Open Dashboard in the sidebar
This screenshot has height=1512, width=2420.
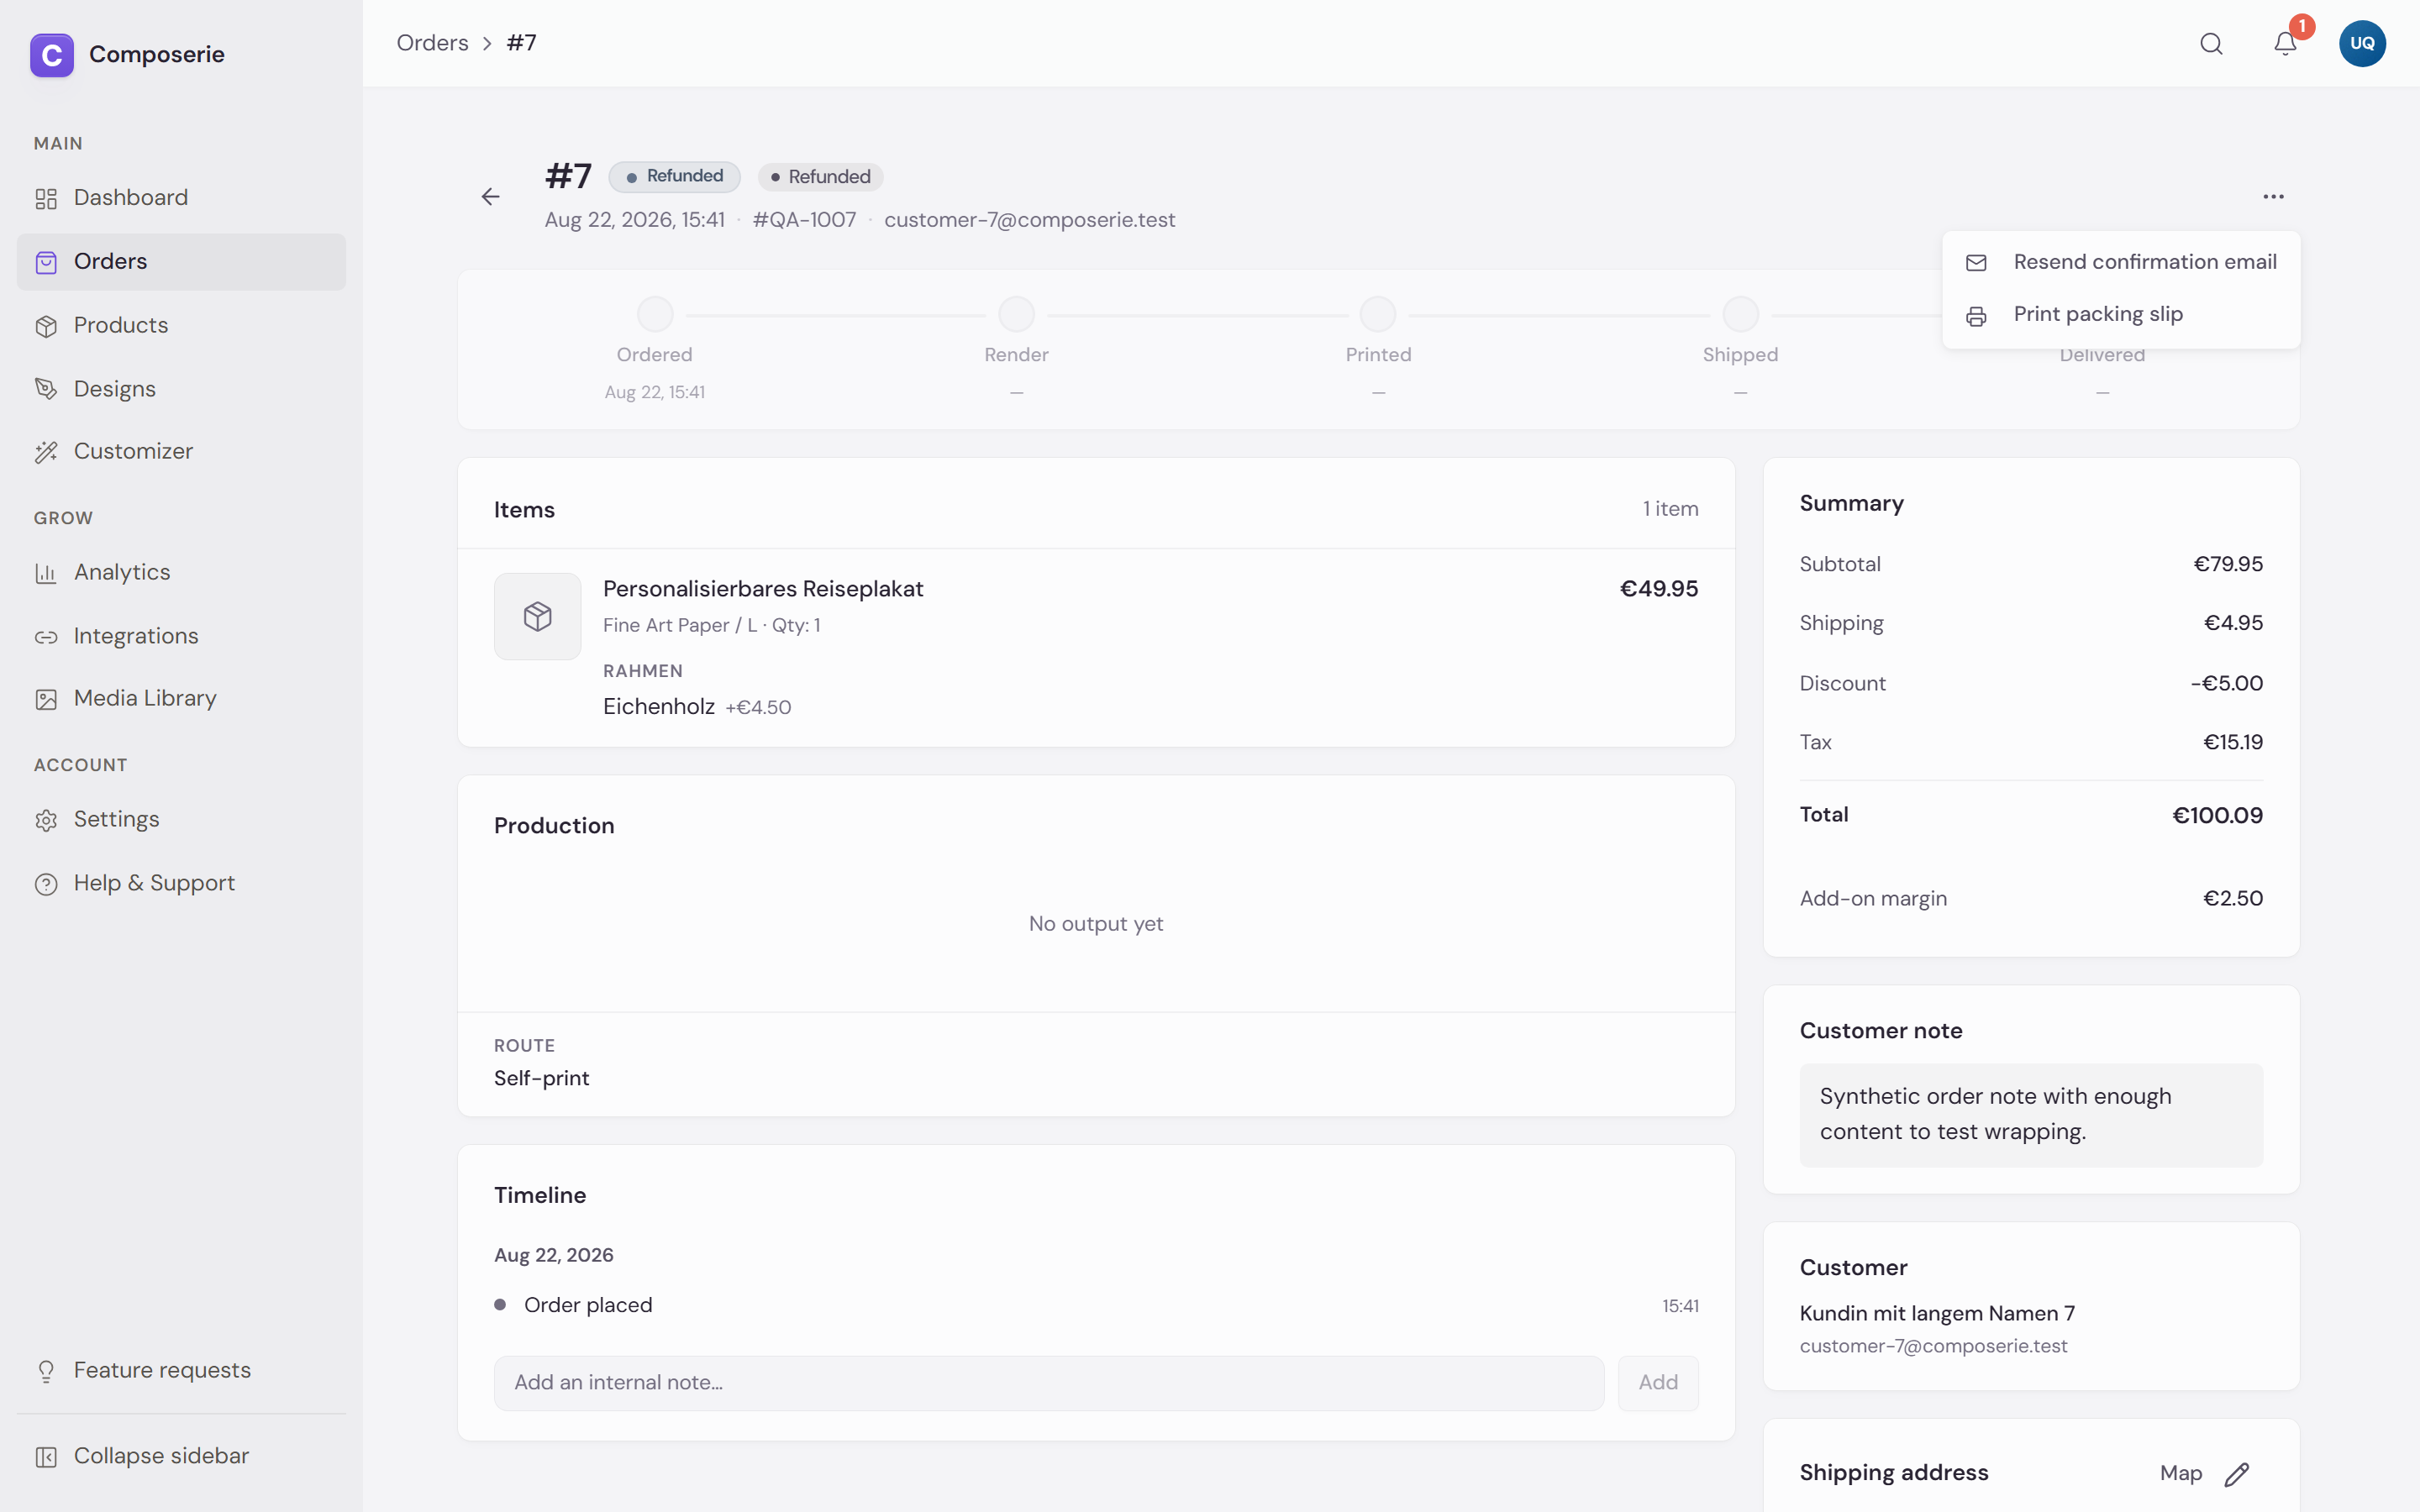181,198
